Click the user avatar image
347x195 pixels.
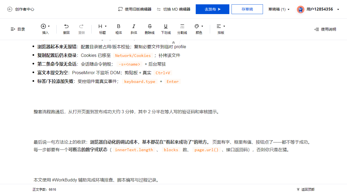pos(300,9)
